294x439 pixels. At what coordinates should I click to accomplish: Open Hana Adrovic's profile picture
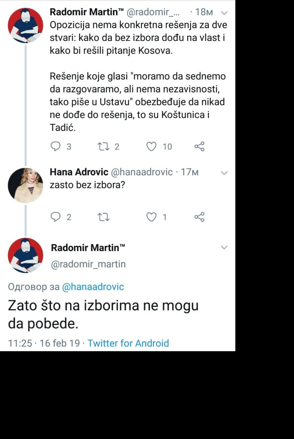[25, 185]
